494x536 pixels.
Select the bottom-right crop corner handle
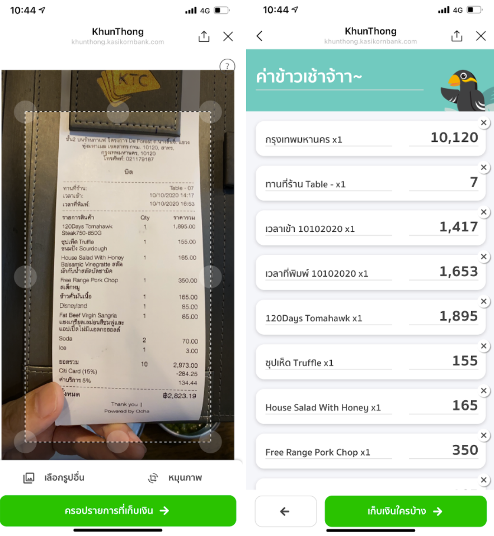click(x=210, y=442)
